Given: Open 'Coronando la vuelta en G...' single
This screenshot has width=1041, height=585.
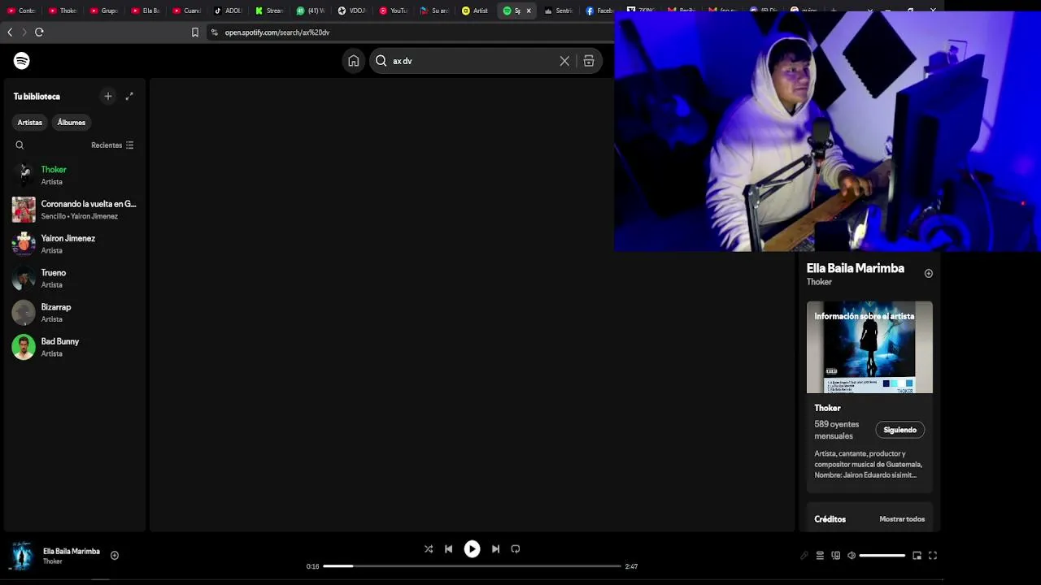Looking at the screenshot, I should (x=75, y=210).
